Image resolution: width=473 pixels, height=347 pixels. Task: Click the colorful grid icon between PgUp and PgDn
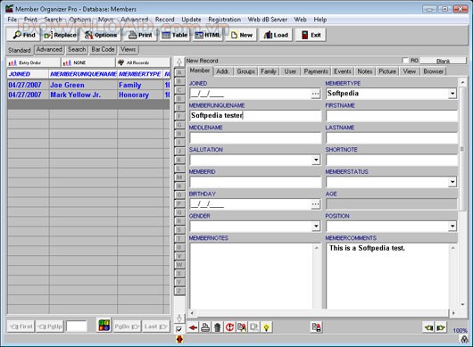pyautogui.click(x=104, y=326)
